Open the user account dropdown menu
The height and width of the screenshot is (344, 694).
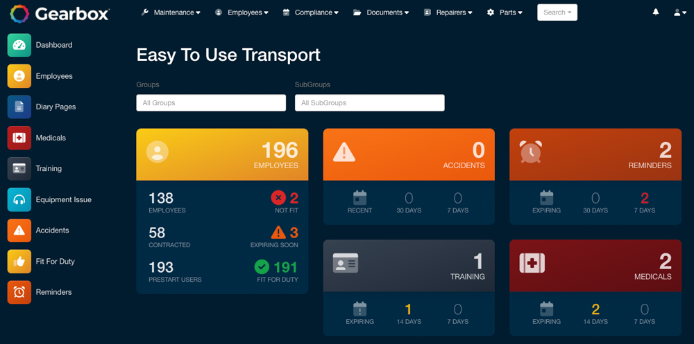click(680, 12)
